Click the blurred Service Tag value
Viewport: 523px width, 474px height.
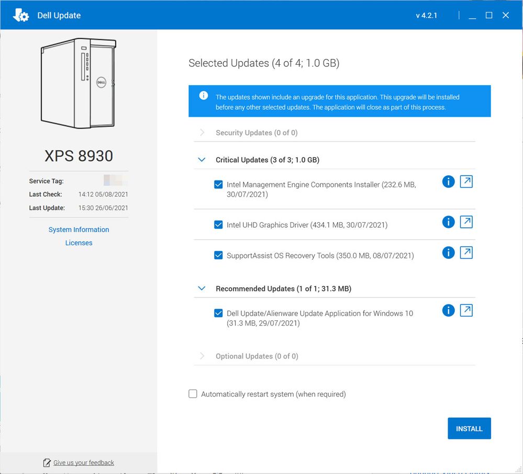click(115, 180)
